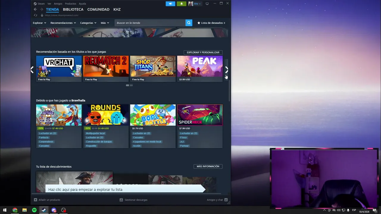The height and width of the screenshot is (214, 381).
Task: Open OBS Studio from the taskbar
Action: click(x=63, y=210)
